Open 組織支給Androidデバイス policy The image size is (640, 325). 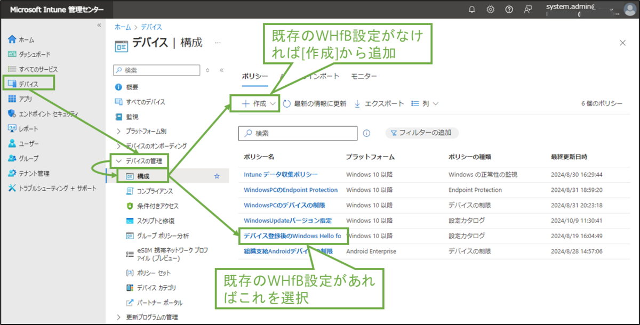coord(288,251)
